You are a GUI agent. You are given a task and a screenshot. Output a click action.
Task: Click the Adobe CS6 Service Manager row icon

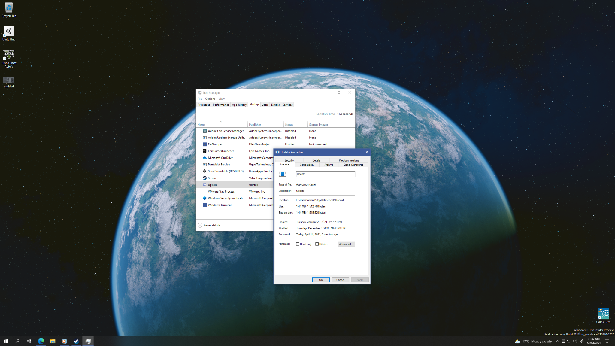(x=204, y=131)
